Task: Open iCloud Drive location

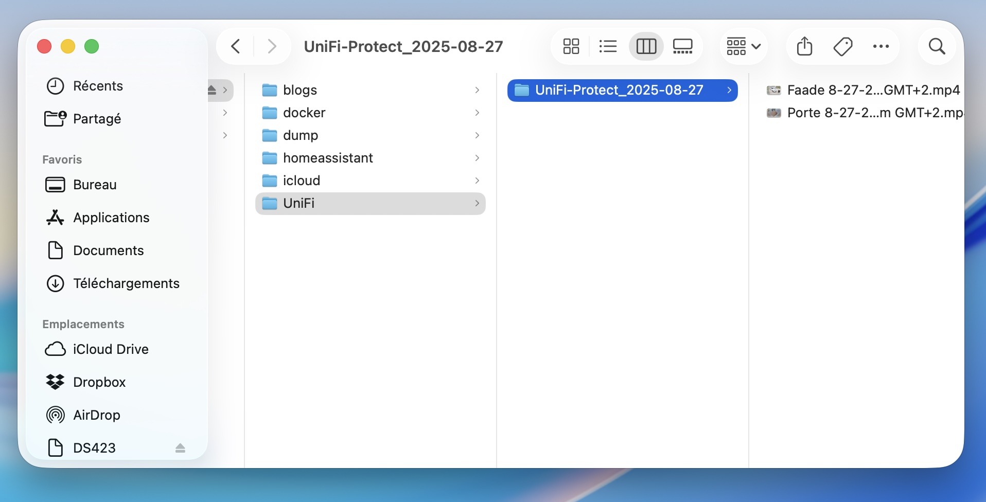Action: [117, 349]
